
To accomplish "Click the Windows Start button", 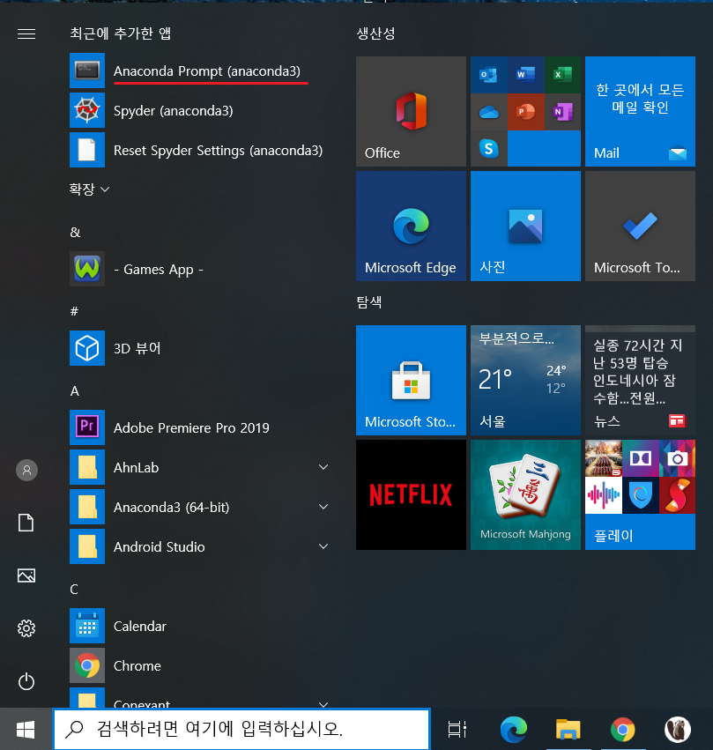I will [x=26, y=730].
